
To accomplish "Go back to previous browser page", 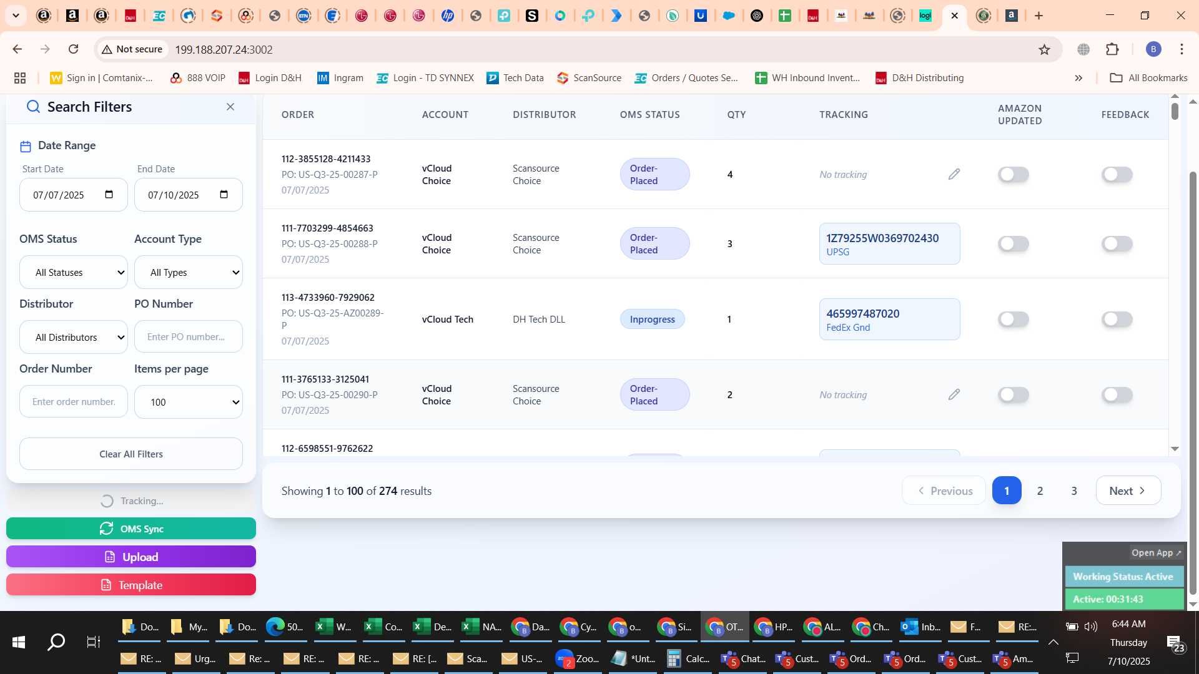I will click(17, 49).
